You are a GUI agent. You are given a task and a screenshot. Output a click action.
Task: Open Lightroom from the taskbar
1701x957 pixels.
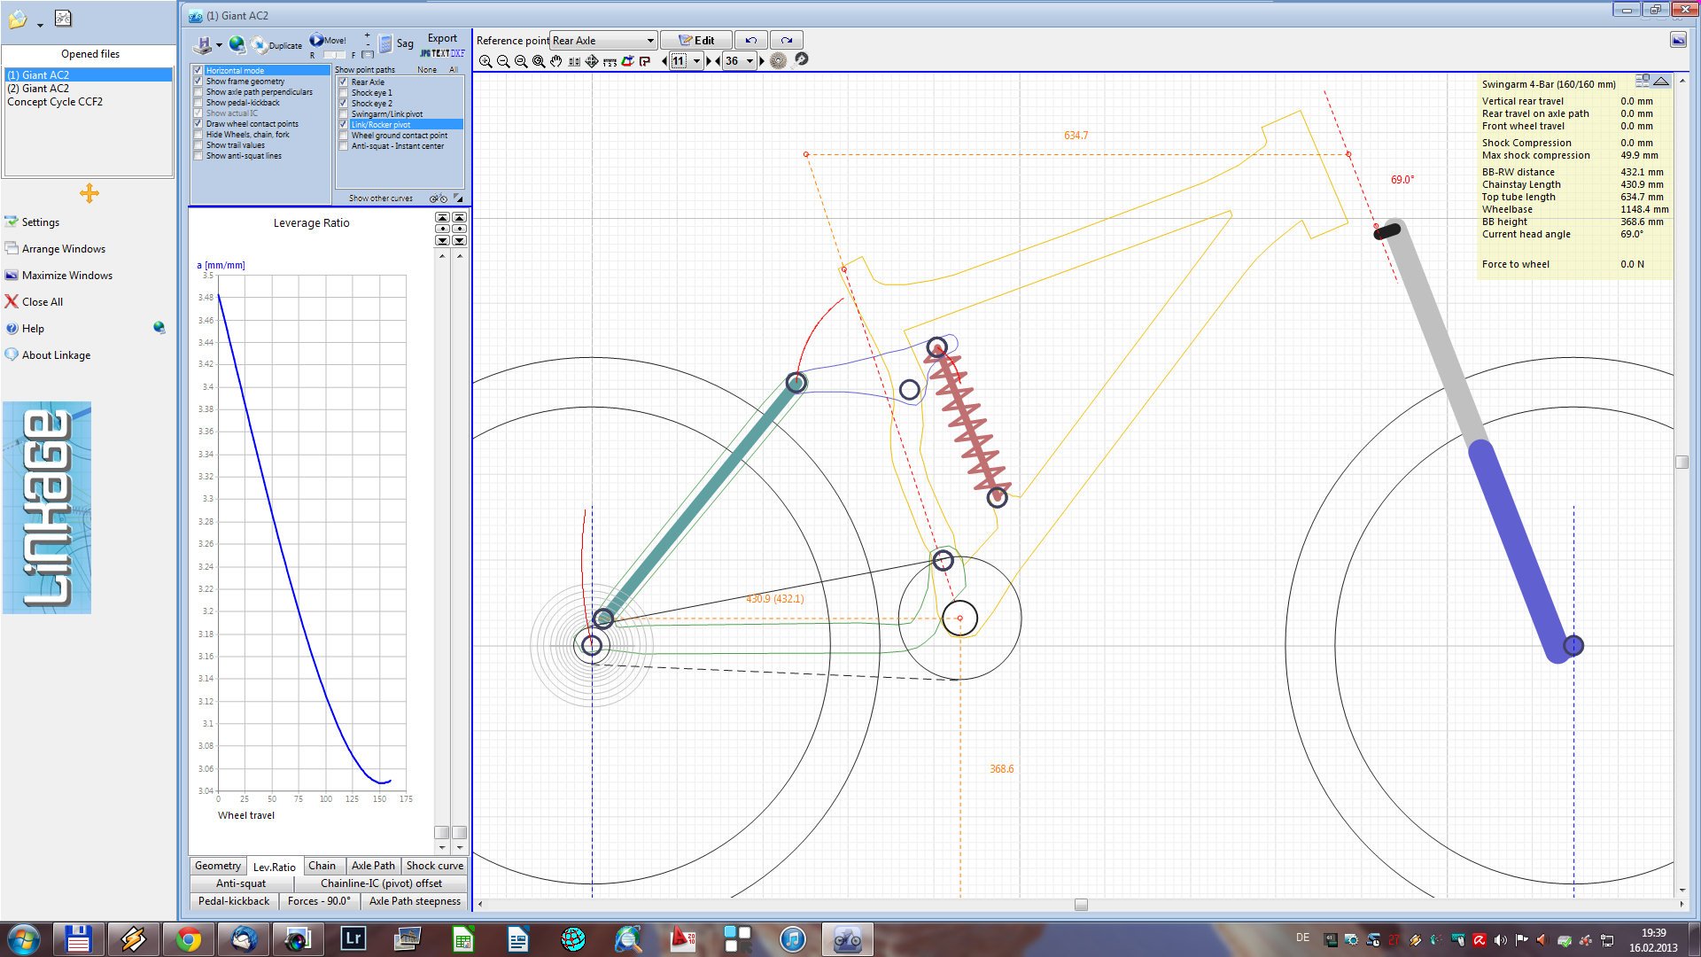point(353,939)
